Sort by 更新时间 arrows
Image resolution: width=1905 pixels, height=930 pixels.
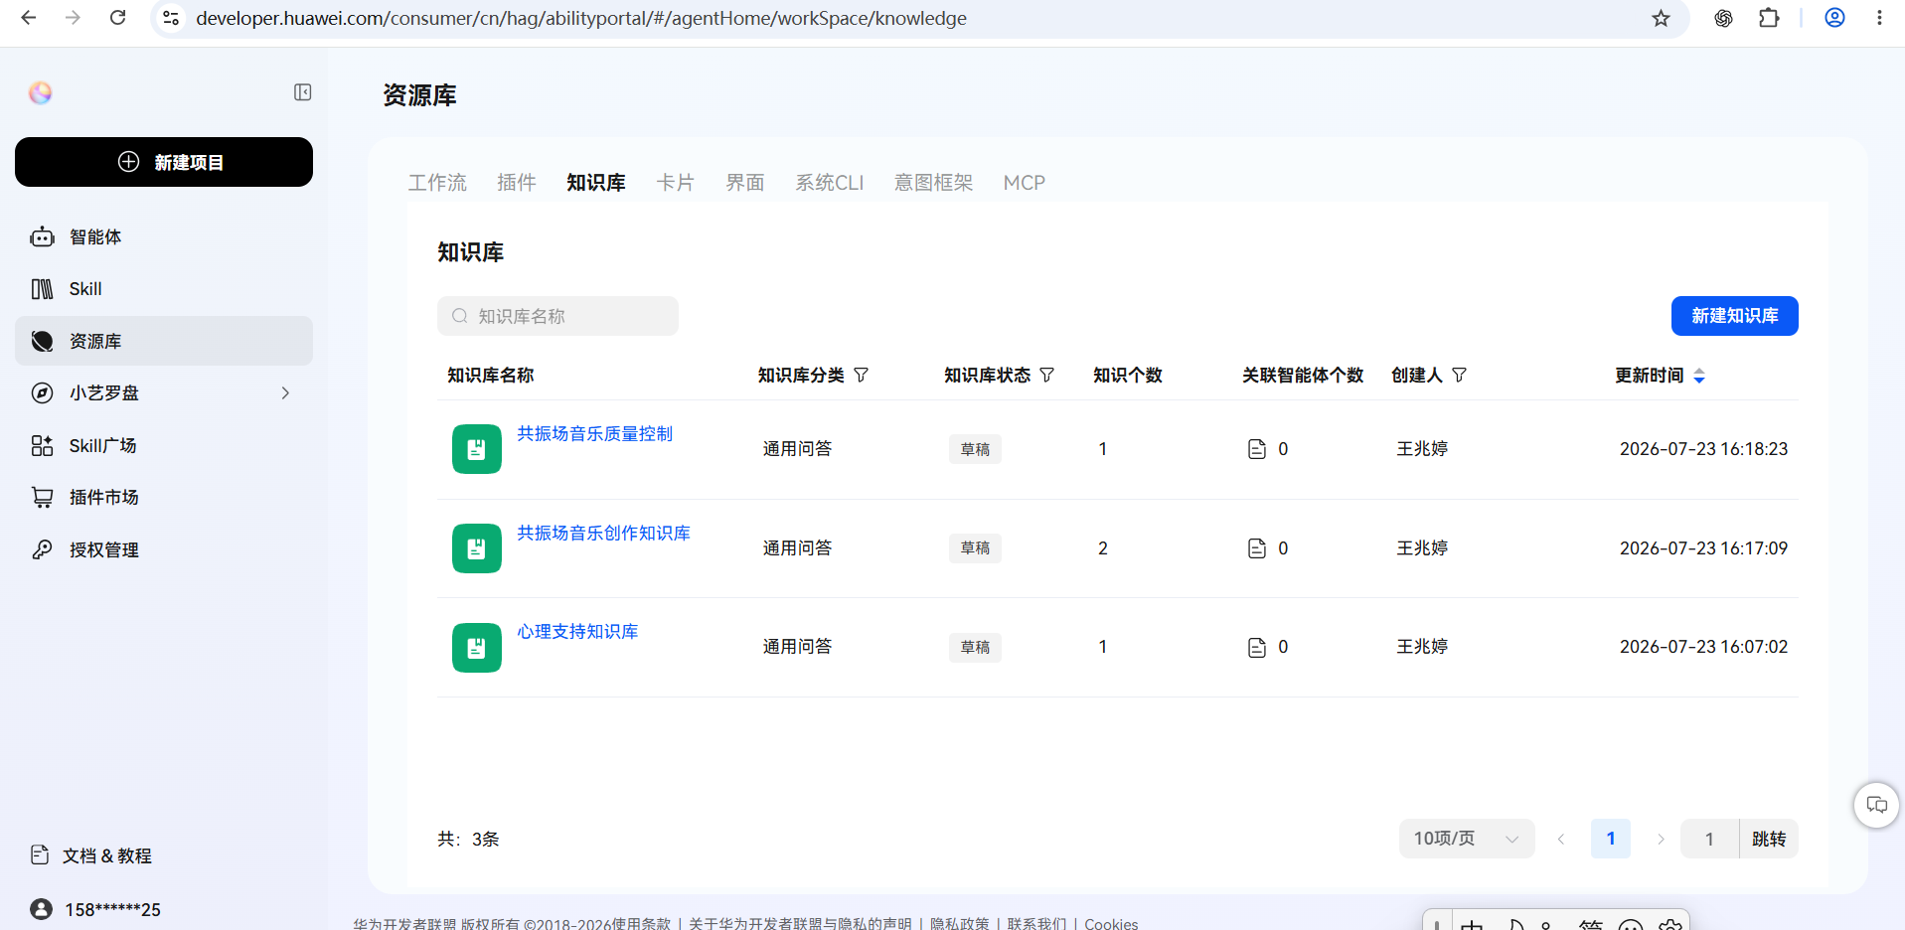[1699, 376]
